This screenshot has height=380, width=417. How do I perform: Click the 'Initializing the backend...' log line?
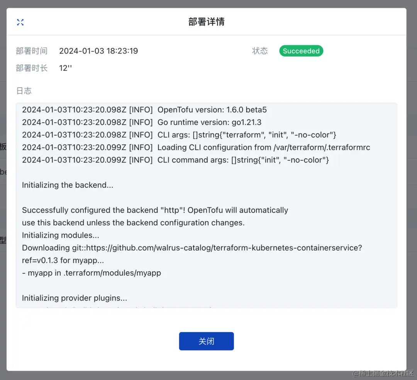pos(68,185)
